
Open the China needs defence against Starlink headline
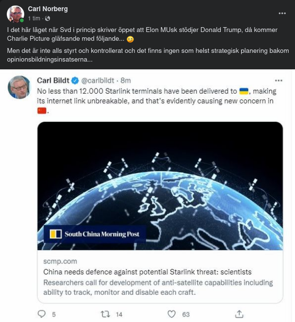pyautogui.click(x=147, y=272)
